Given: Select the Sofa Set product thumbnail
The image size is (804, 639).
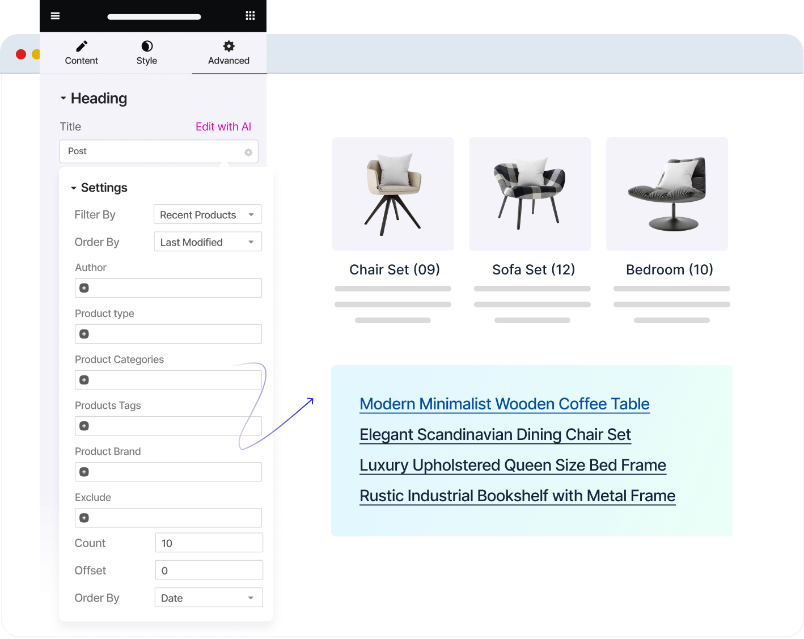Looking at the screenshot, I should [530, 193].
